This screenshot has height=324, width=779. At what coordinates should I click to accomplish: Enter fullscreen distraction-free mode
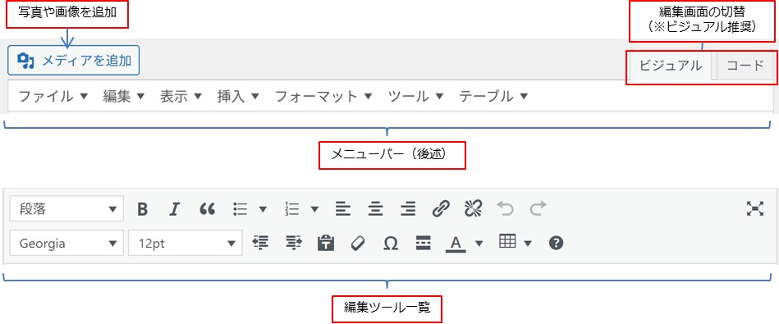[754, 209]
